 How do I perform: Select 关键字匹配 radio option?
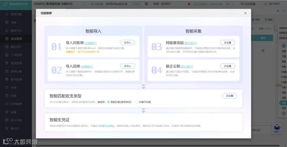tap(143, 102)
